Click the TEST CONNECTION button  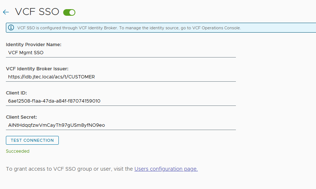(32, 140)
